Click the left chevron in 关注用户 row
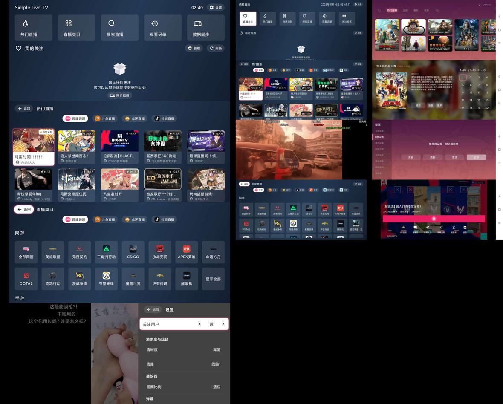 point(199,324)
